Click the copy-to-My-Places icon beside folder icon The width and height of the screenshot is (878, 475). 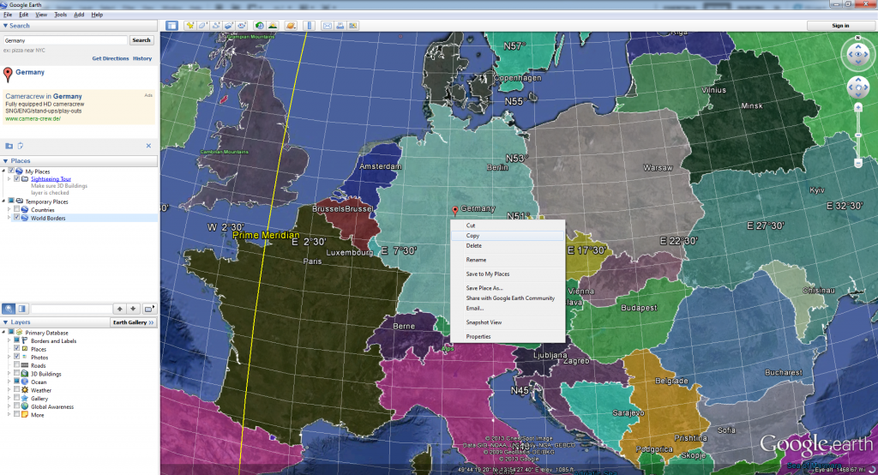[x=21, y=146]
